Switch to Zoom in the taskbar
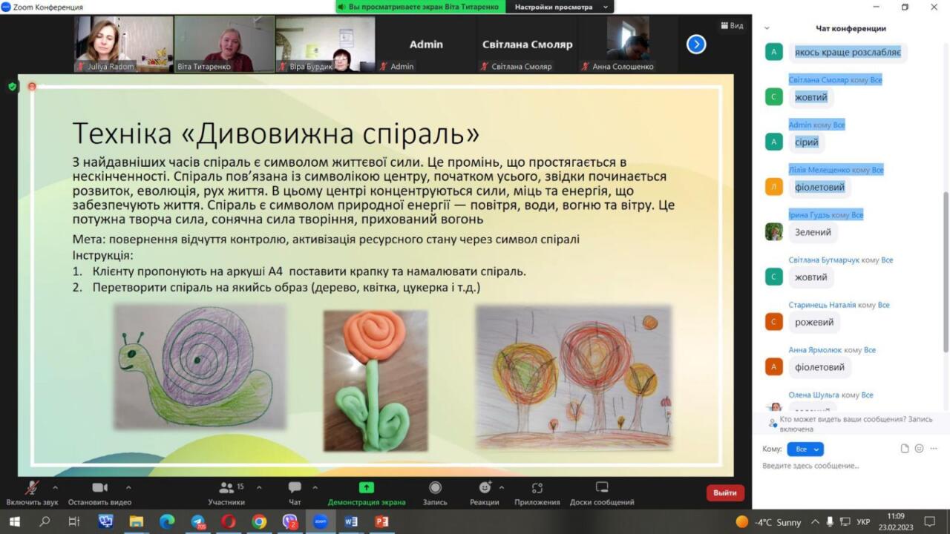This screenshot has height=534, width=950. coord(321,521)
